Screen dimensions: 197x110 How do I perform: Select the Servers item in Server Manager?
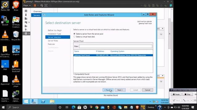pyautogui.click(x=36, y=15)
